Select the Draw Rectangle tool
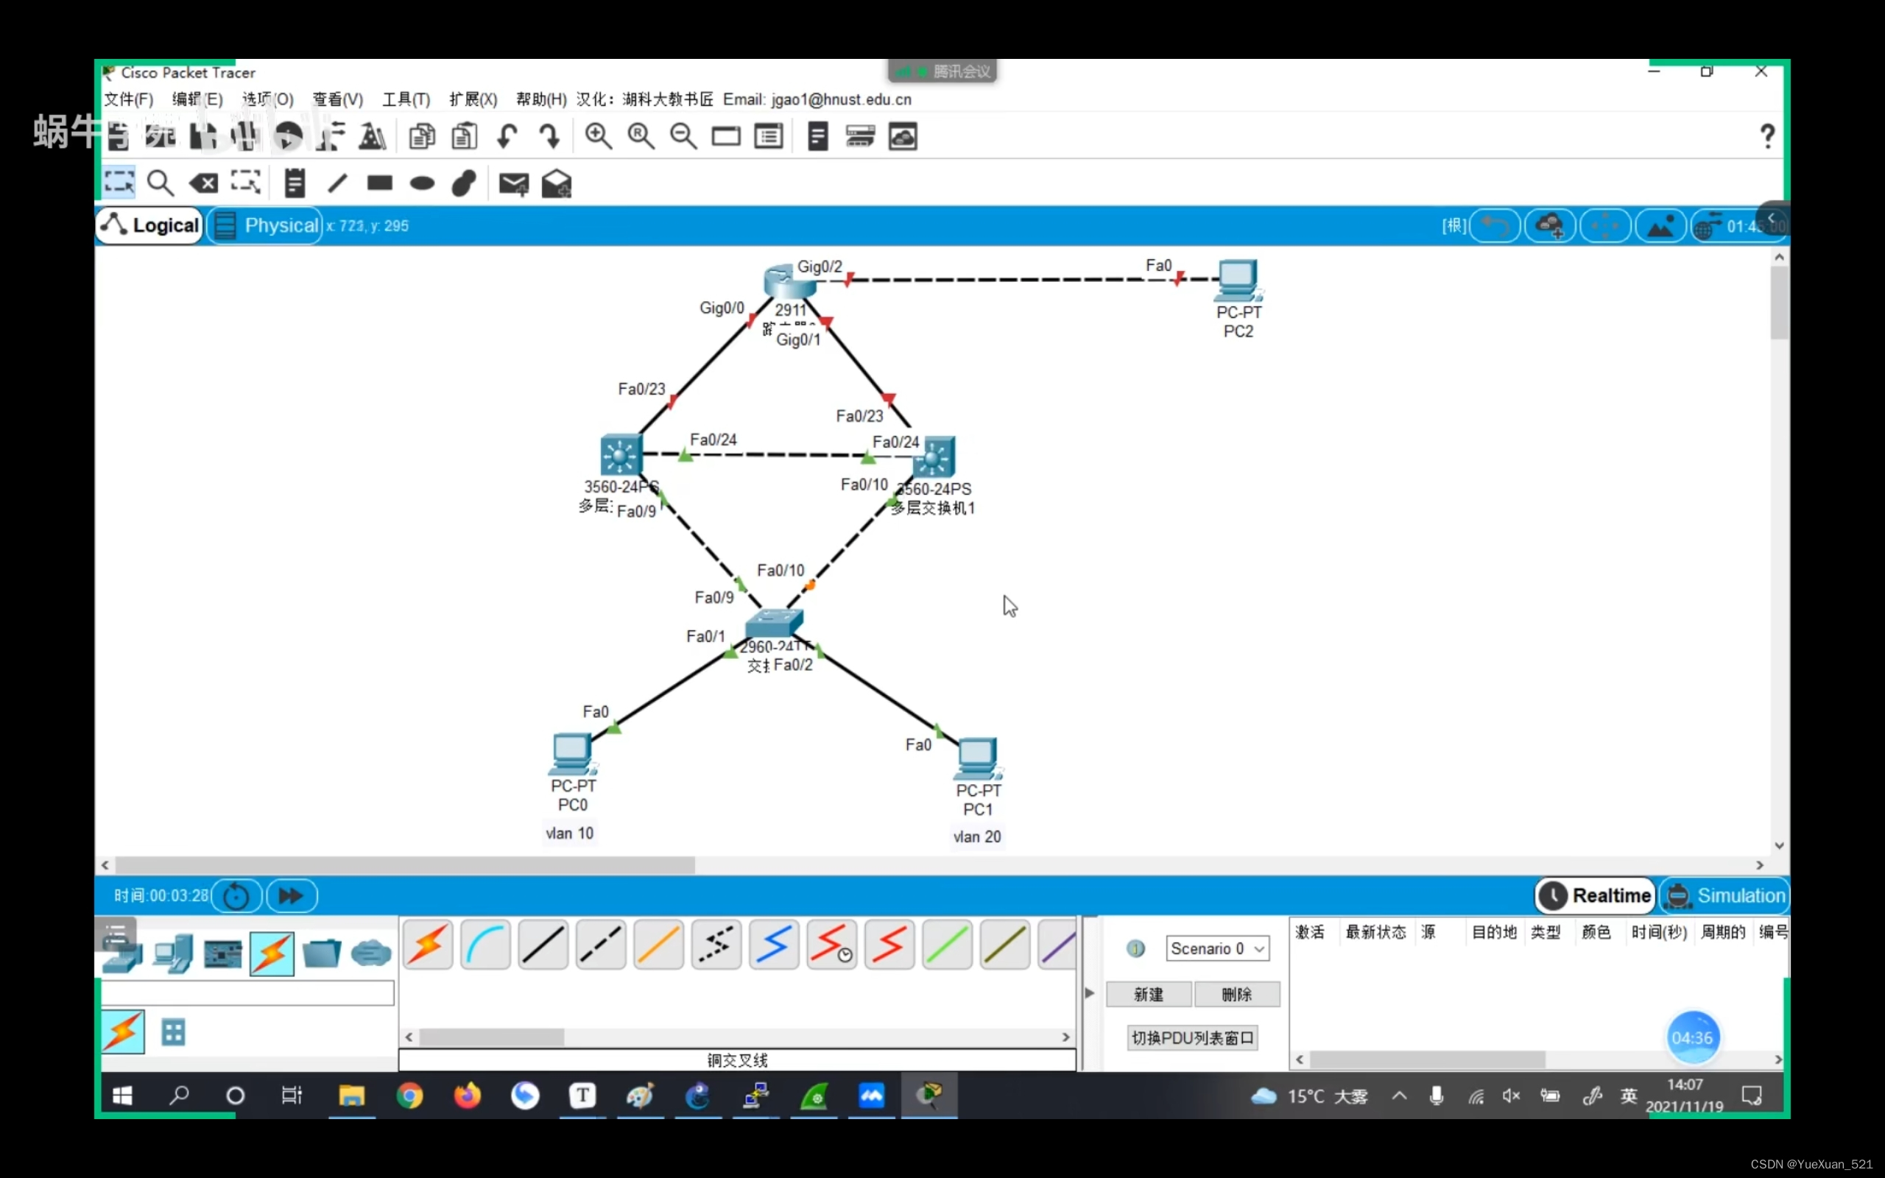The height and width of the screenshot is (1178, 1885). [379, 183]
